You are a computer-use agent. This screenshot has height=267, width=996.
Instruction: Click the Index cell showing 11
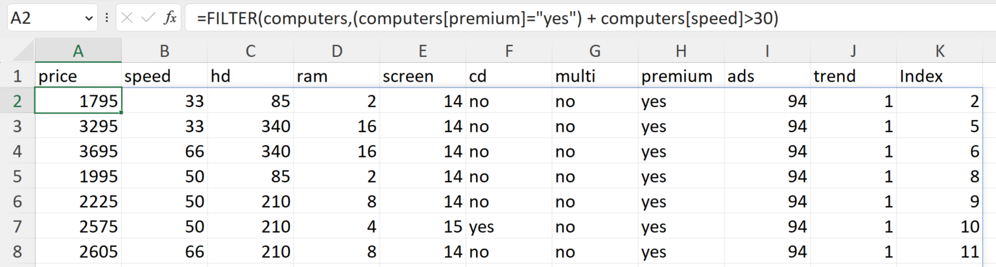940,251
